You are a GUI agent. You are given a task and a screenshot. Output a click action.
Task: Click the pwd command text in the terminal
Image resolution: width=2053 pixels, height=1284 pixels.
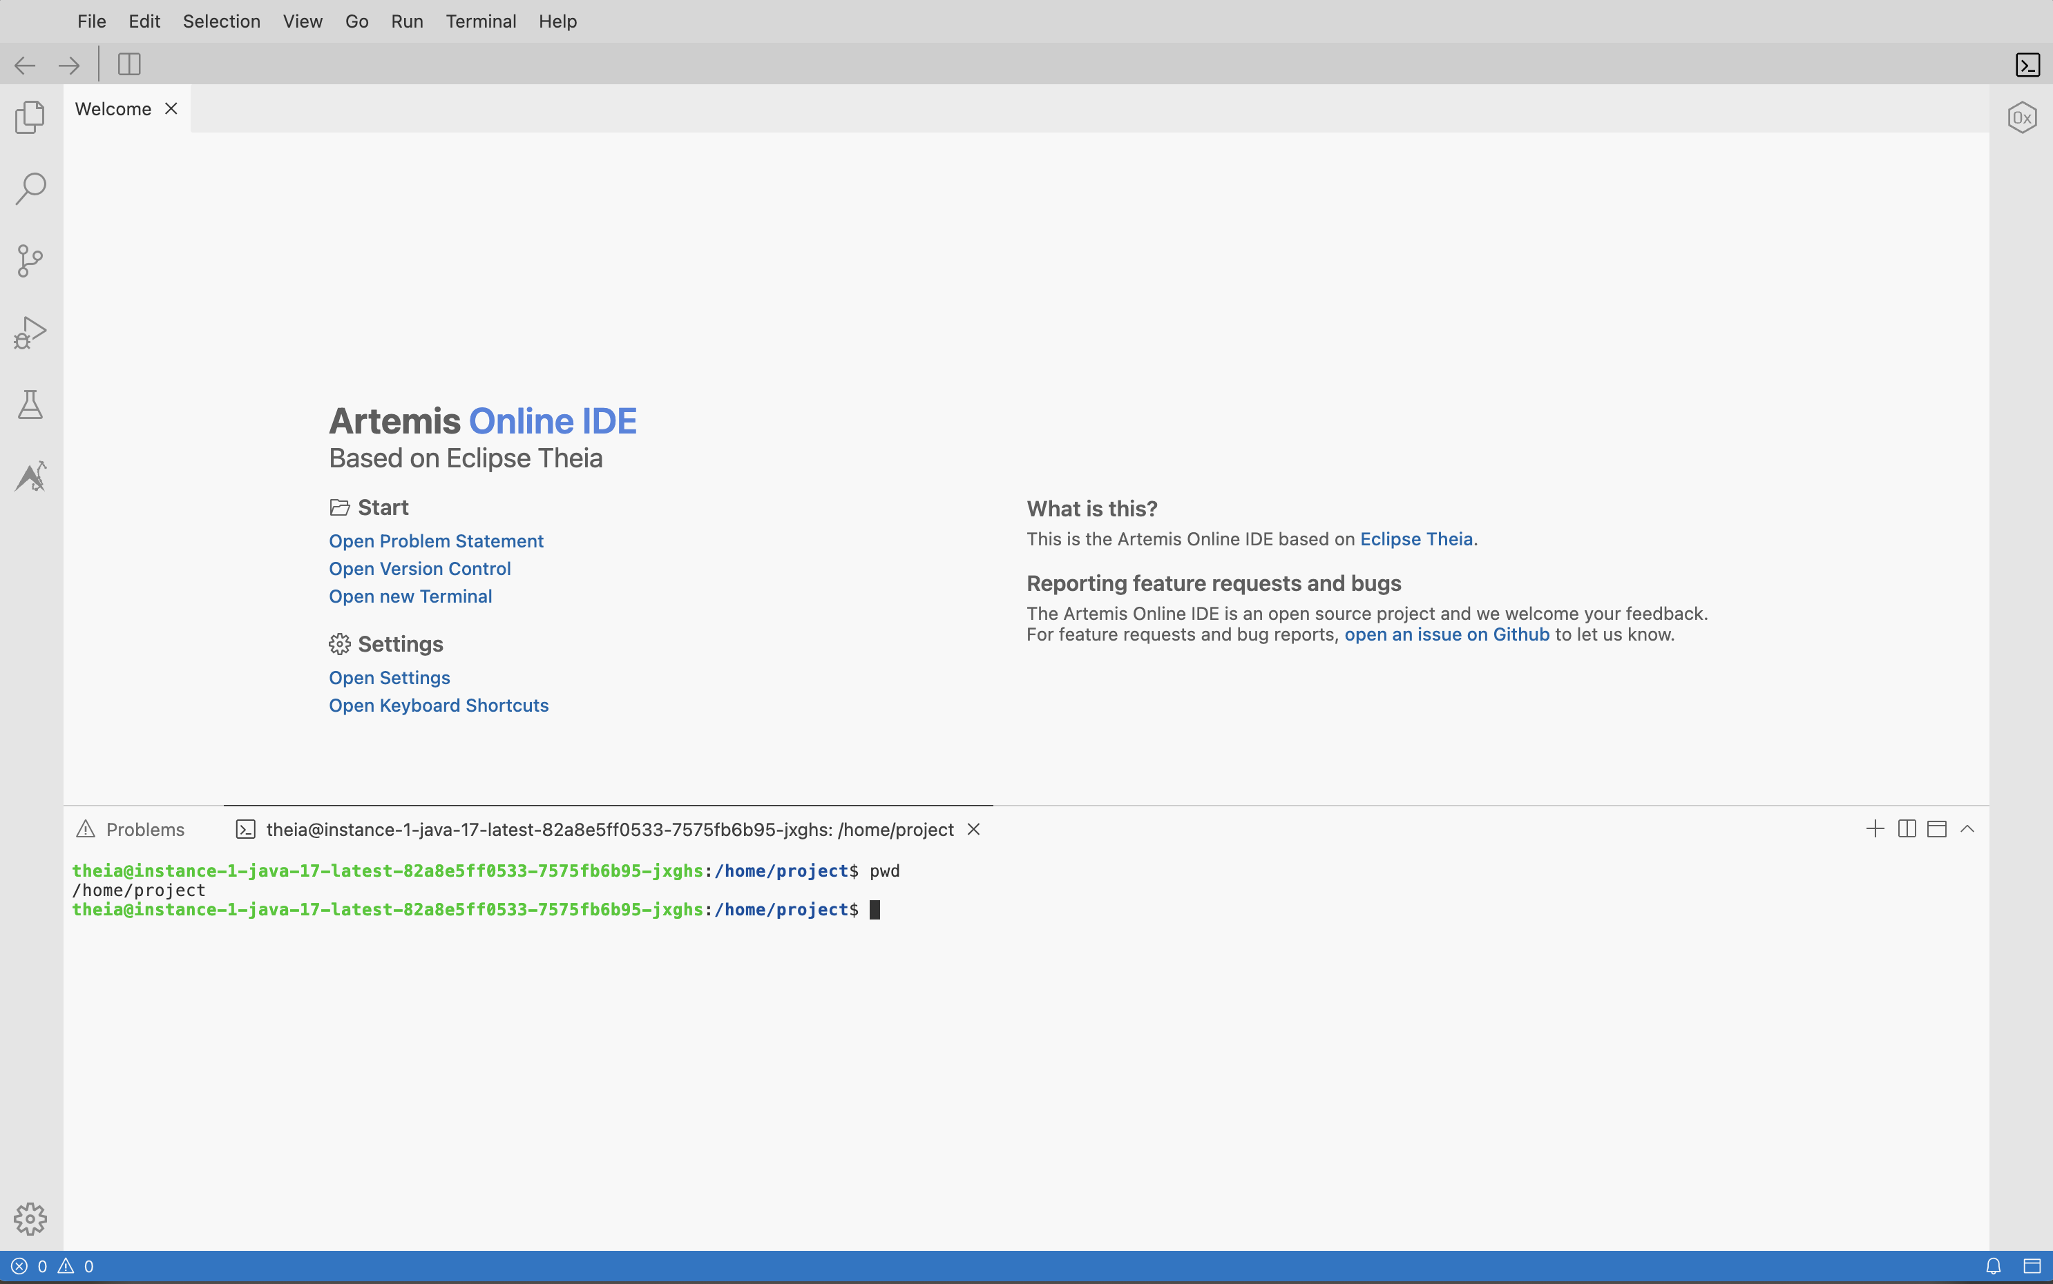click(x=885, y=871)
